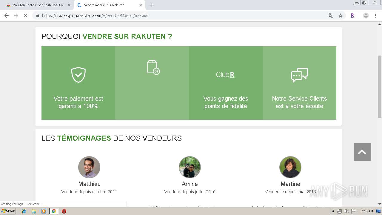Click the red Opera-style taskbar icon
The image size is (382, 215).
64,211
